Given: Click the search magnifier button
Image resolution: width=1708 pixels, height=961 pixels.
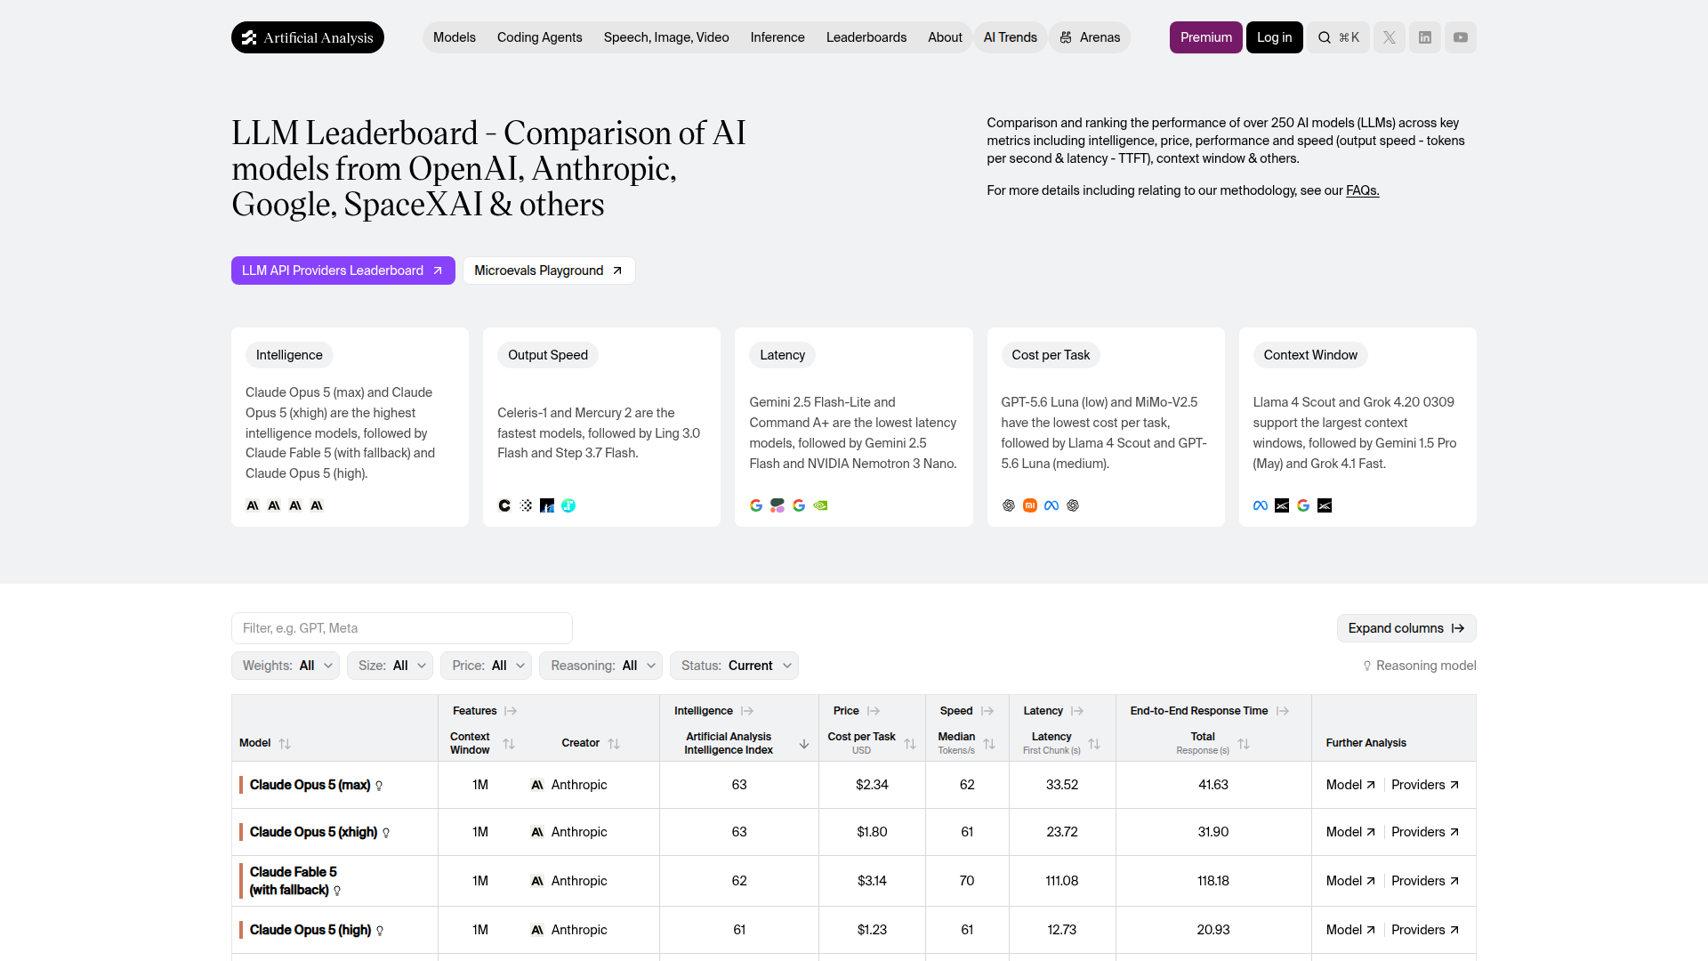Looking at the screenshot, I should pos(1338,37).
